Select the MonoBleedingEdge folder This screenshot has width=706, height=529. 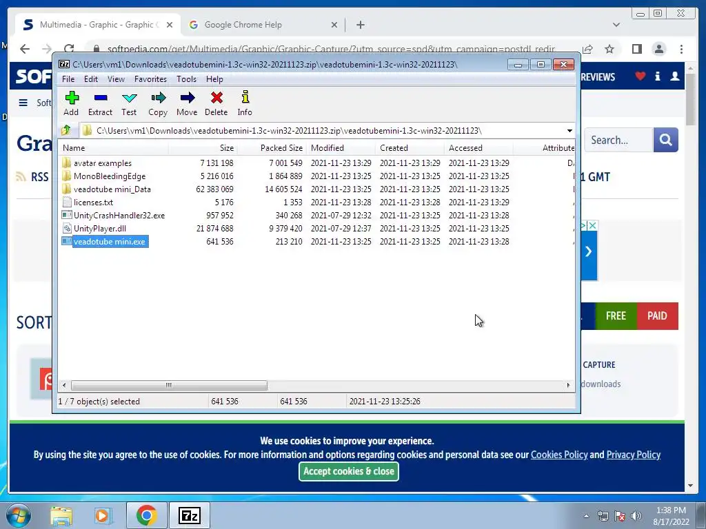click(x=110, y=176)
